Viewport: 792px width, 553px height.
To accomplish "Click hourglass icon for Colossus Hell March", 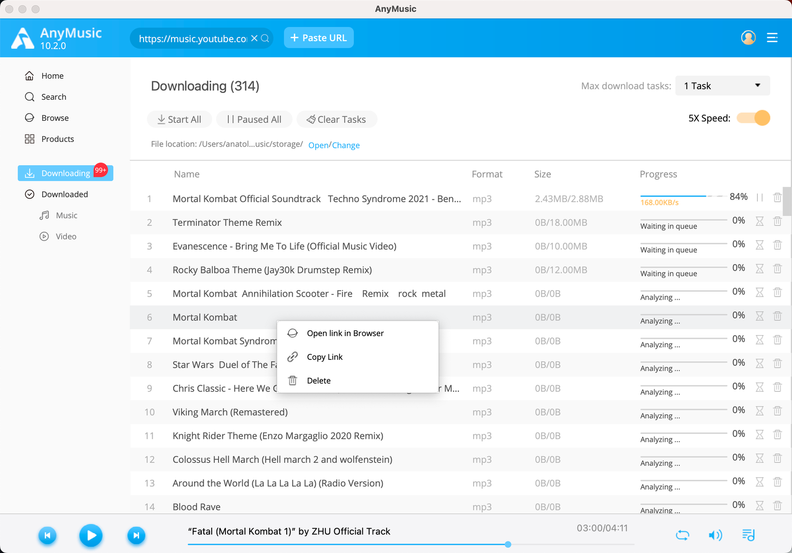I will click(760, 459).
